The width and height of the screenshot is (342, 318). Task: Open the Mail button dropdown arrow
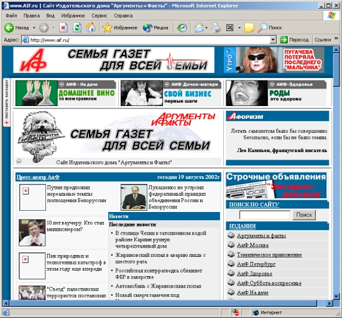[206, 28]
